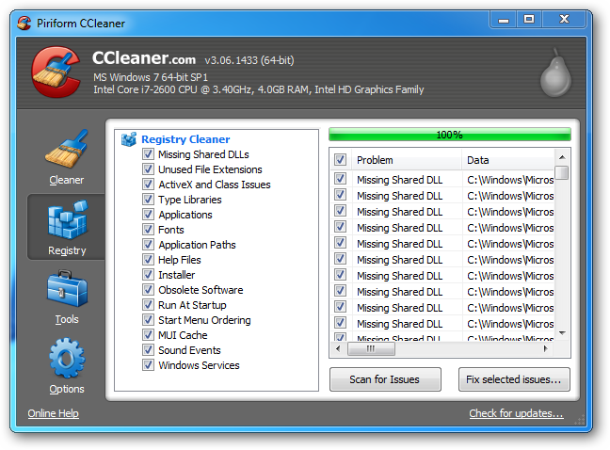The width and height of the screenshot is (610, 450).
Task: Click the Registry Cleaner heading text
Action: [185, 139]
